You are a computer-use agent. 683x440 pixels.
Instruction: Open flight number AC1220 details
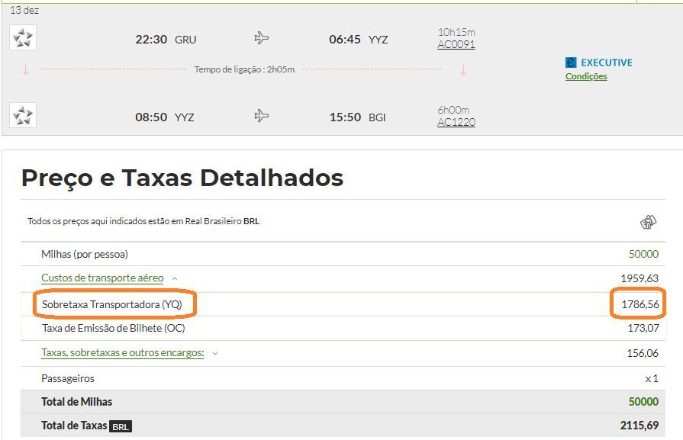(456, 122)
